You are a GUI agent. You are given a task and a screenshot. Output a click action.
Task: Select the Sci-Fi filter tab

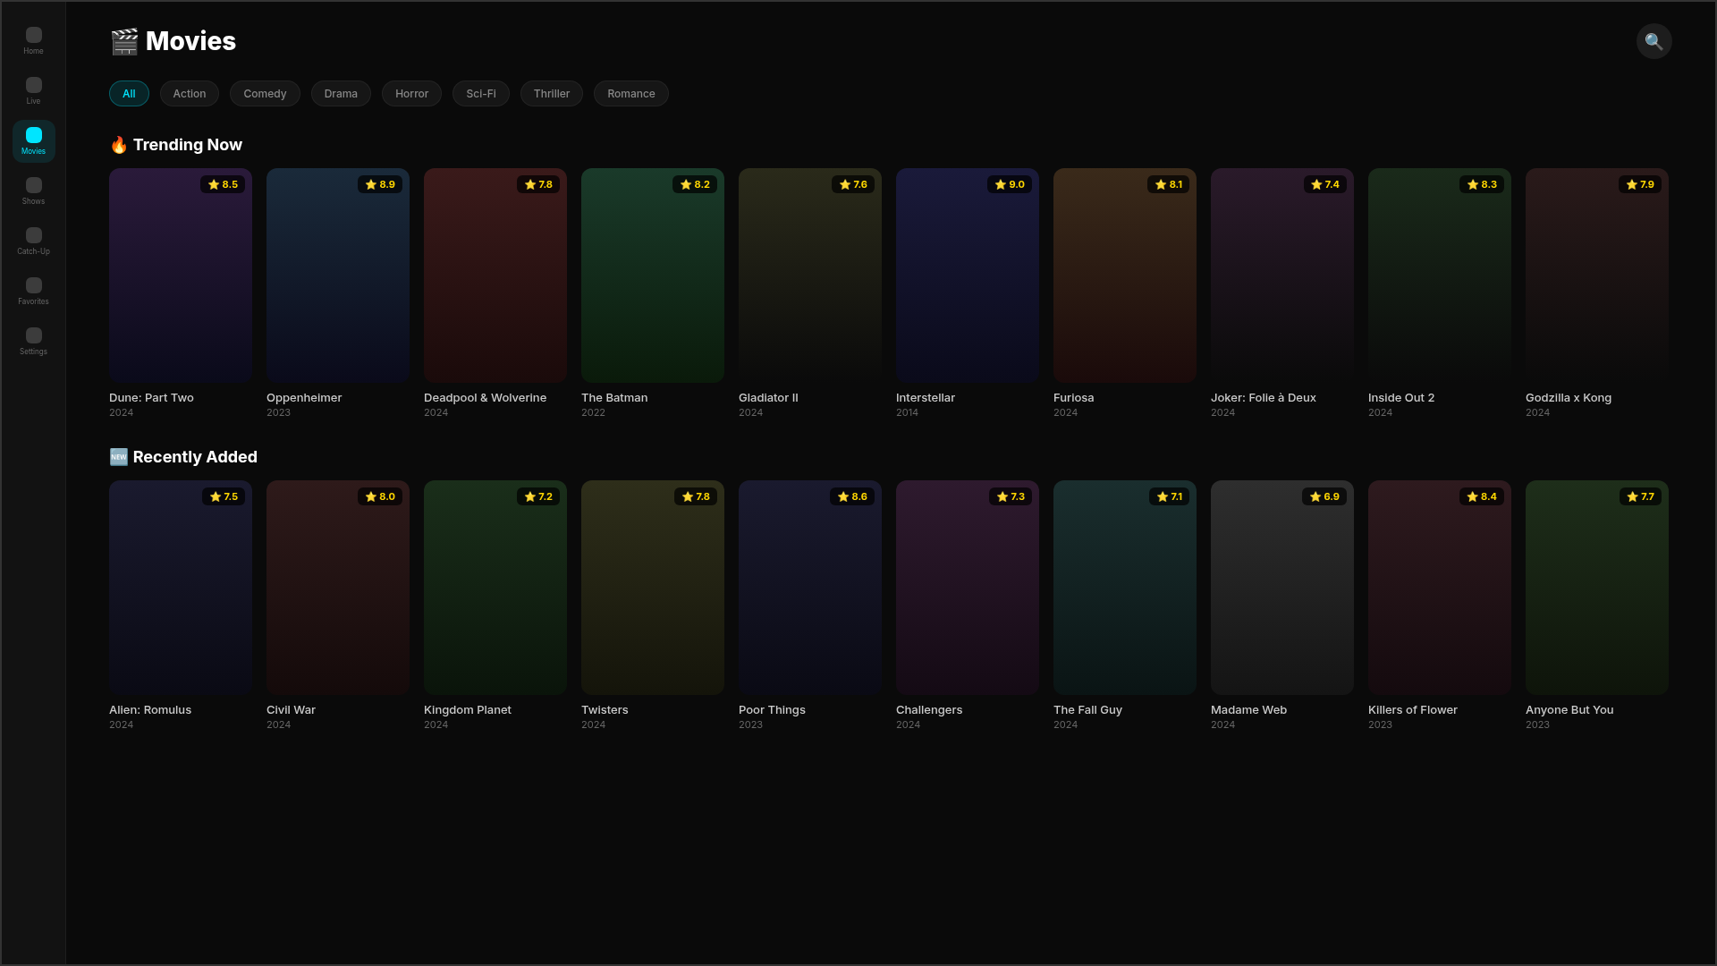[480, 93]
